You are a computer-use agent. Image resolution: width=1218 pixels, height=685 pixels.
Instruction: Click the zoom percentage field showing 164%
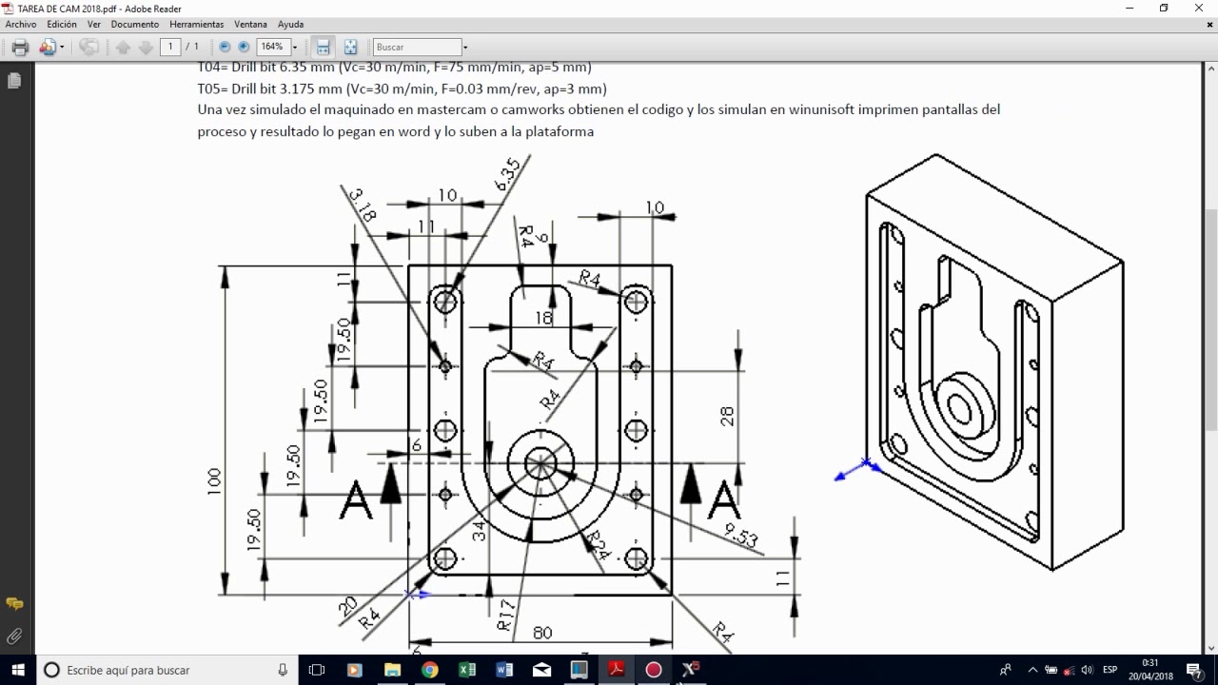(x=273, y=47)
